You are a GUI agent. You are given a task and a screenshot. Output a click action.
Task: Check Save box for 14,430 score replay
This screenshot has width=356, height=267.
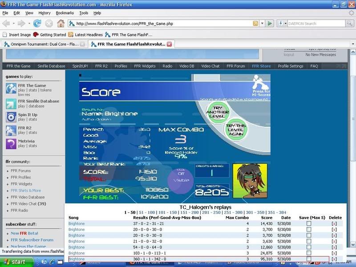[309, 223]
